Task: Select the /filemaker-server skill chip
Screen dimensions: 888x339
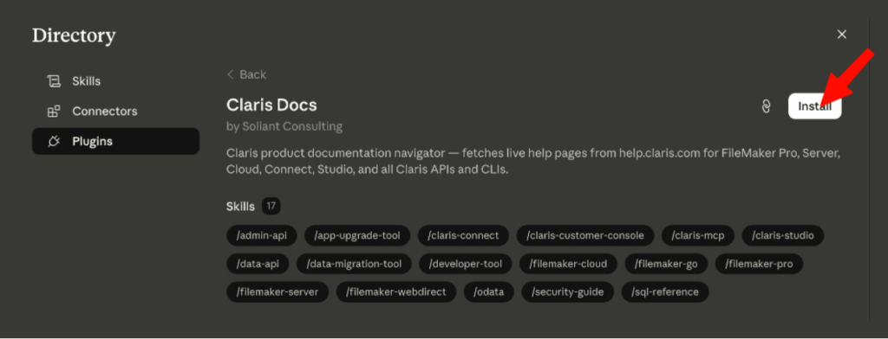Action: click(x=277, y=292)
